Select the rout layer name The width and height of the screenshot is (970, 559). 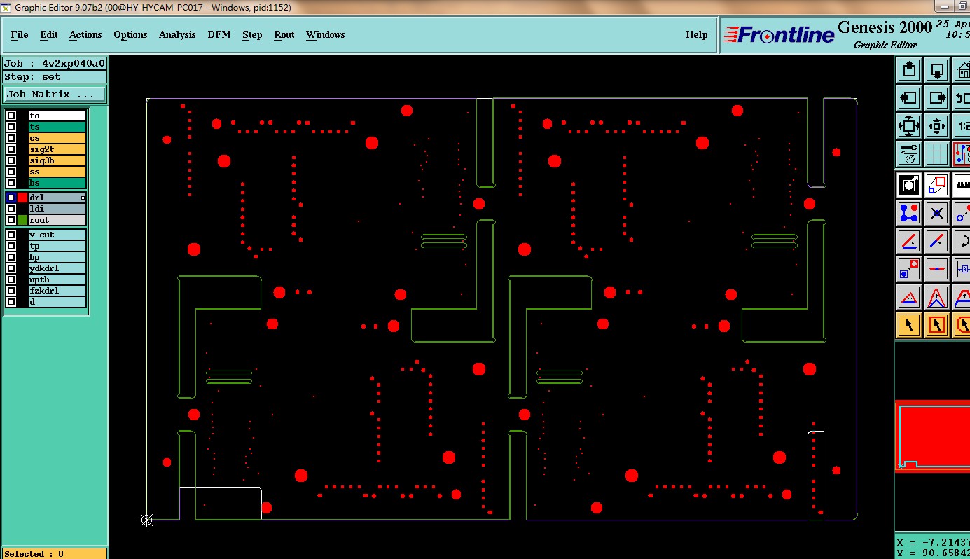click(57, 220)
